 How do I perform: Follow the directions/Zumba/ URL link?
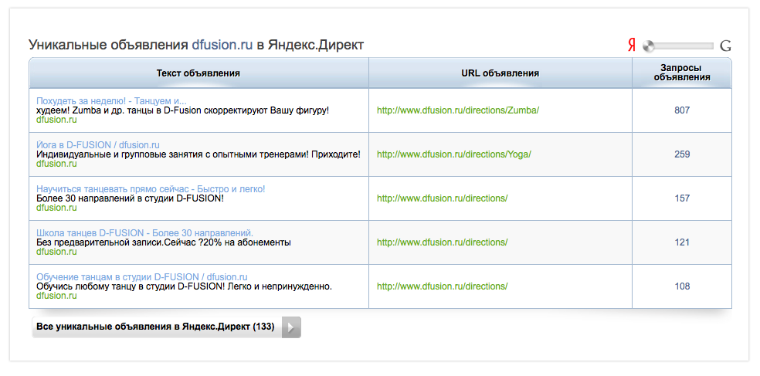click(x=457, y=110)
